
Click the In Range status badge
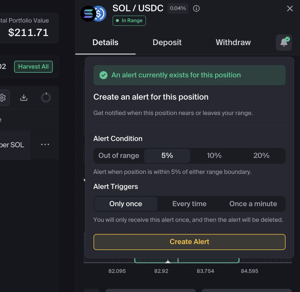(129, 21)
